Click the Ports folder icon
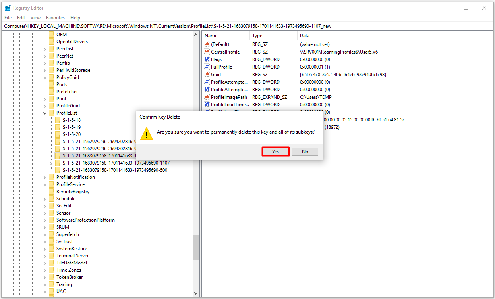The height and width of the screenshot is (299, 495). pos(51,84)
